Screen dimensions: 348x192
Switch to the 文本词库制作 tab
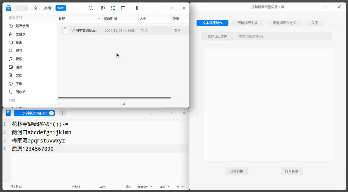pos(212,23)
